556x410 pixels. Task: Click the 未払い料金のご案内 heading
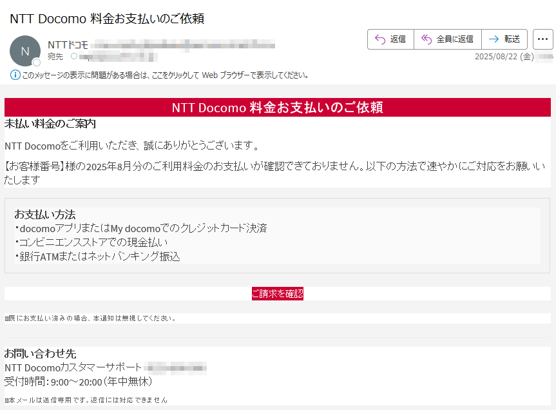(x=50, y=124)
